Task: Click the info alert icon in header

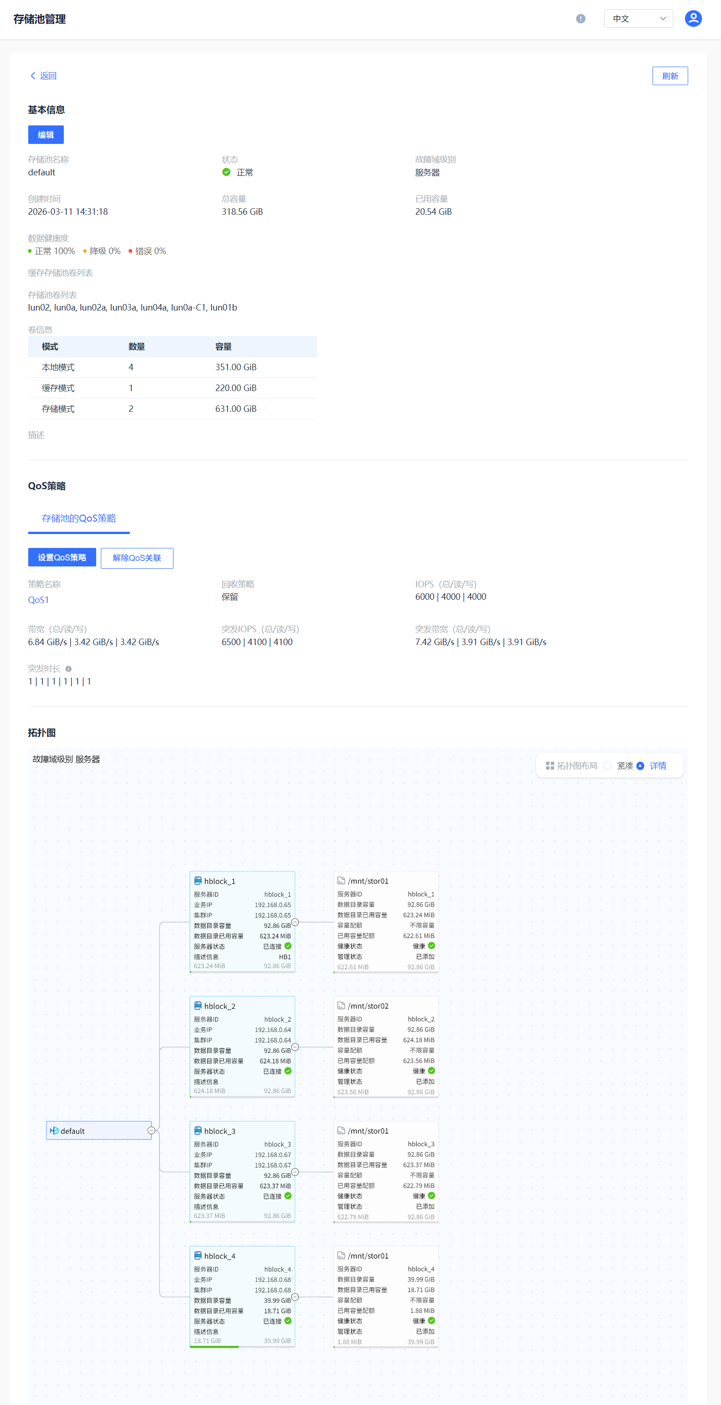Action: (x=580, y=19)
